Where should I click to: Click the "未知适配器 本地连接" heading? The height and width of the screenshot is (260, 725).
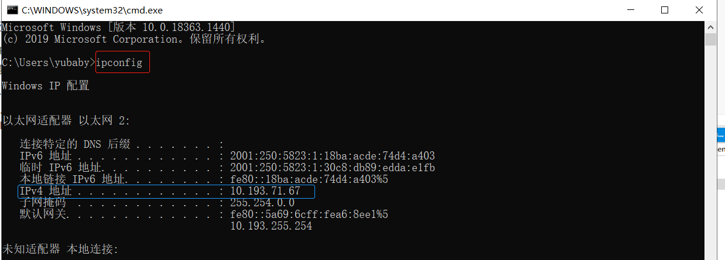(60, 249)
